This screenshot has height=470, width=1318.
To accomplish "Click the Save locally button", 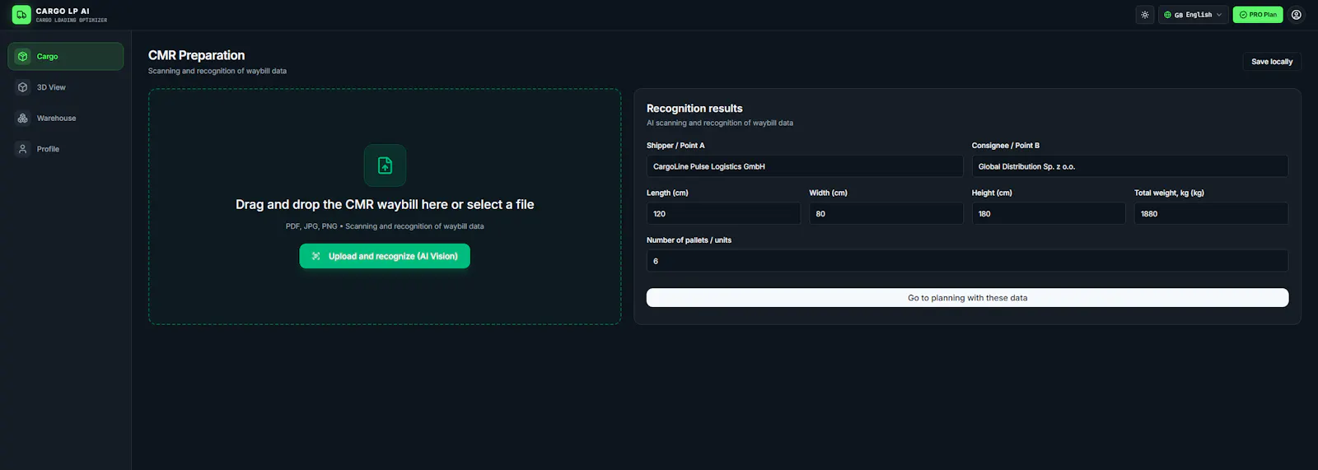I will (1272, 62).
